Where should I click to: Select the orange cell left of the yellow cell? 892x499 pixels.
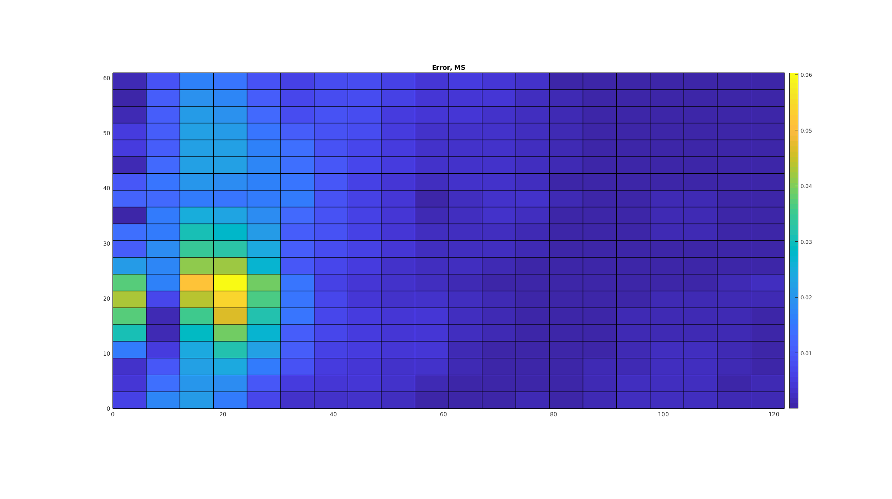197,282
